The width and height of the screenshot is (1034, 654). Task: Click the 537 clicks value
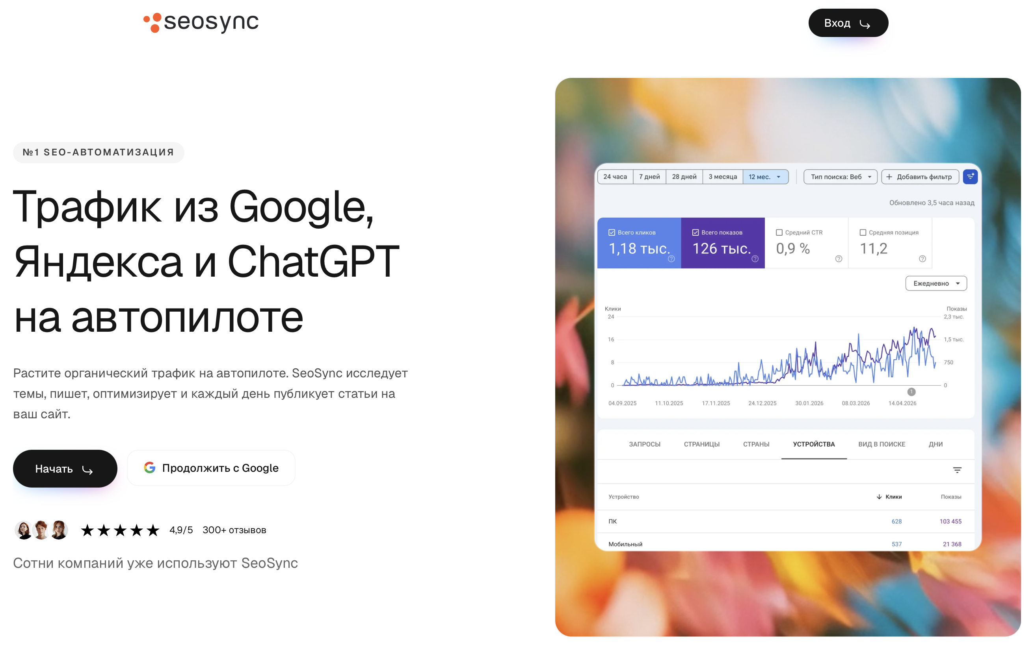click(896, 544)
